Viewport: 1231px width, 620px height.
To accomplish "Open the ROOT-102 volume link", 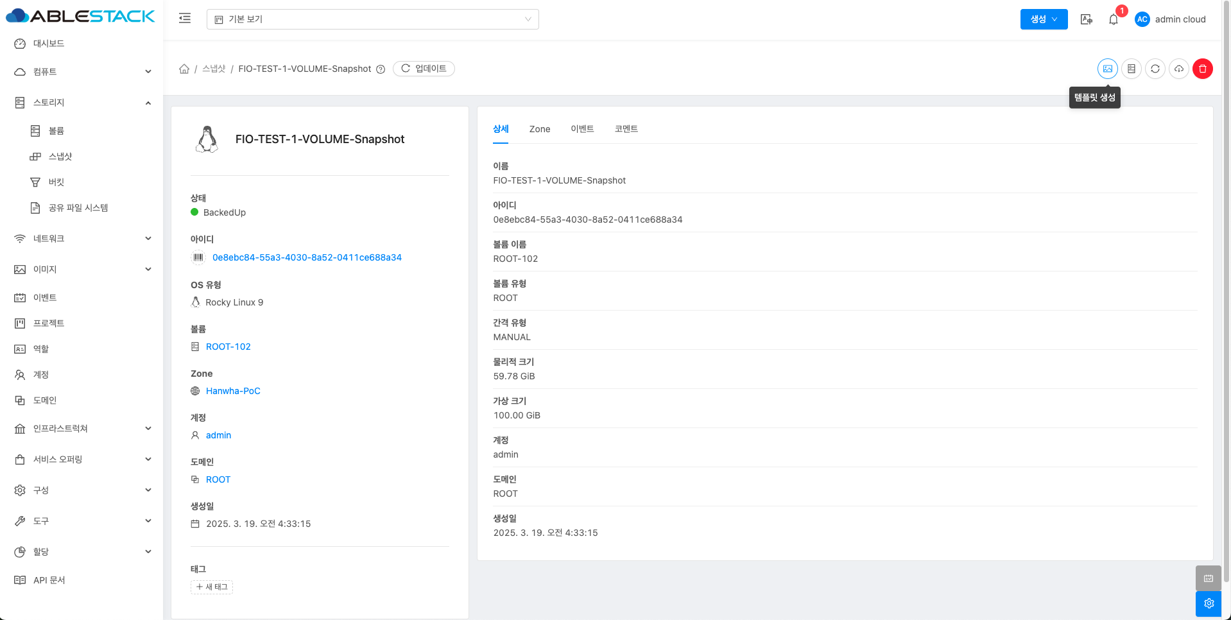I will point(228,347).
